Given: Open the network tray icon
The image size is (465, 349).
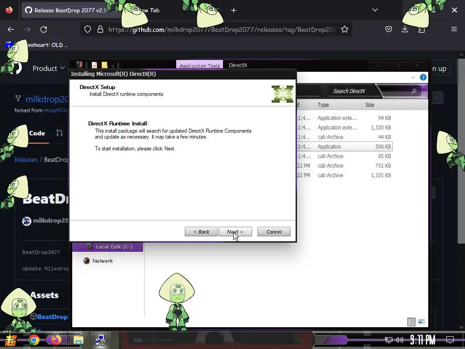Looking at the screenshot, I should click(389, 340).
